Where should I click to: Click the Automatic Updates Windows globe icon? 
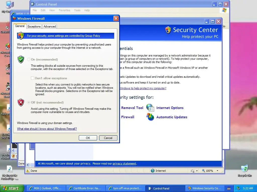coord(150,117)
